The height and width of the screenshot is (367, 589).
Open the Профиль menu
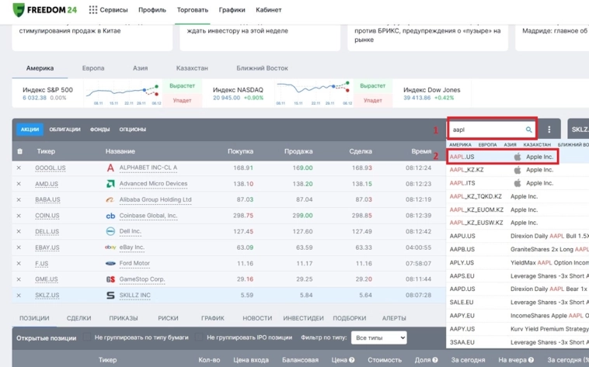152,10
